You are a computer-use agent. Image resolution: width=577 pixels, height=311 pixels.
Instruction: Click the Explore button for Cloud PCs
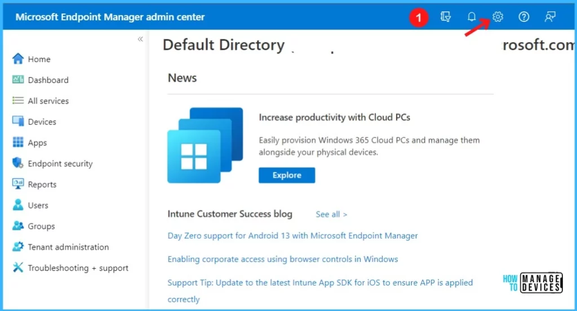coord(287,175)
